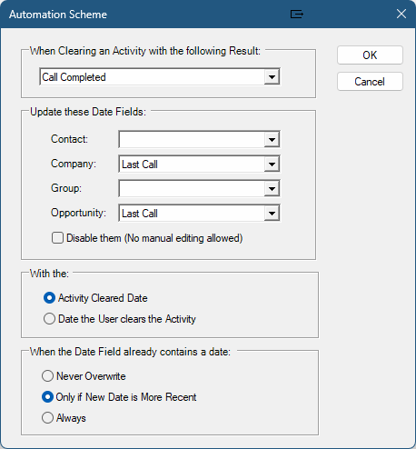Expand the Opportunity dropdown arrow
The image size is (416, 449).
pyautogui.click(x=272, y=214)
